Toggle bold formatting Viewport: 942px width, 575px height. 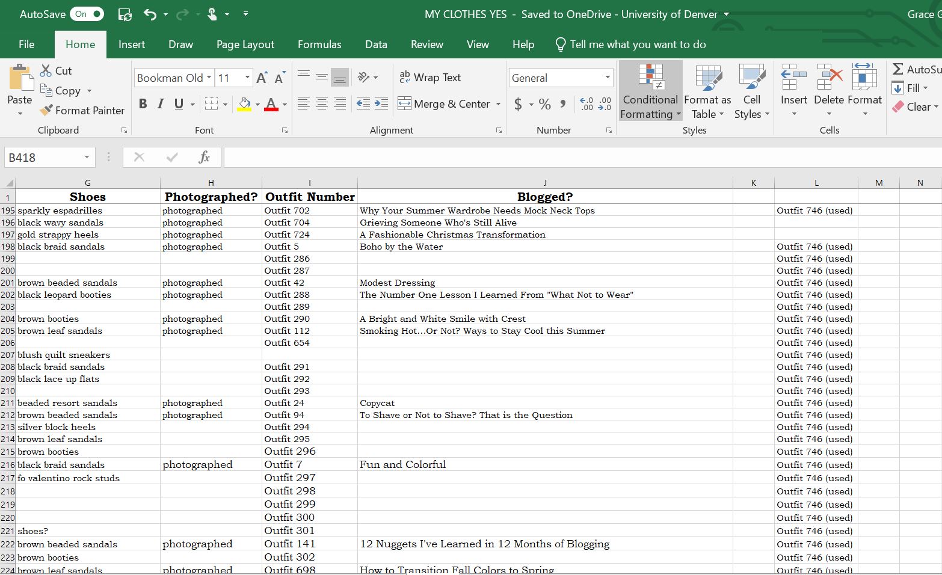(143, 103)
